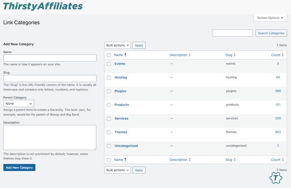This screenshot has width=291, height=188.
Task: Open the Plugins link count 386
Action: [x=278, y=91]
